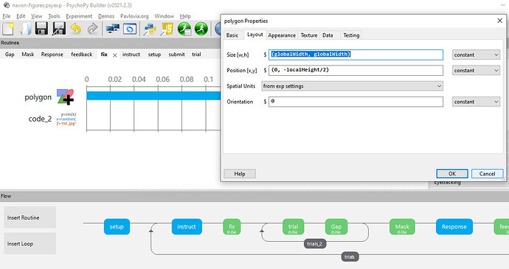The height and width of the screenshot is (269, 509).
Task: Open the Experiment menu
Action: tap(79, 16)
